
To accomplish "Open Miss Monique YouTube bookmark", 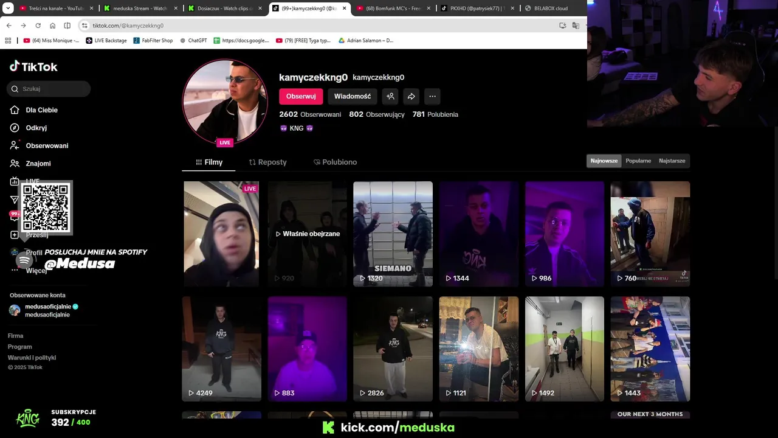I will click(x=51, y=41).
